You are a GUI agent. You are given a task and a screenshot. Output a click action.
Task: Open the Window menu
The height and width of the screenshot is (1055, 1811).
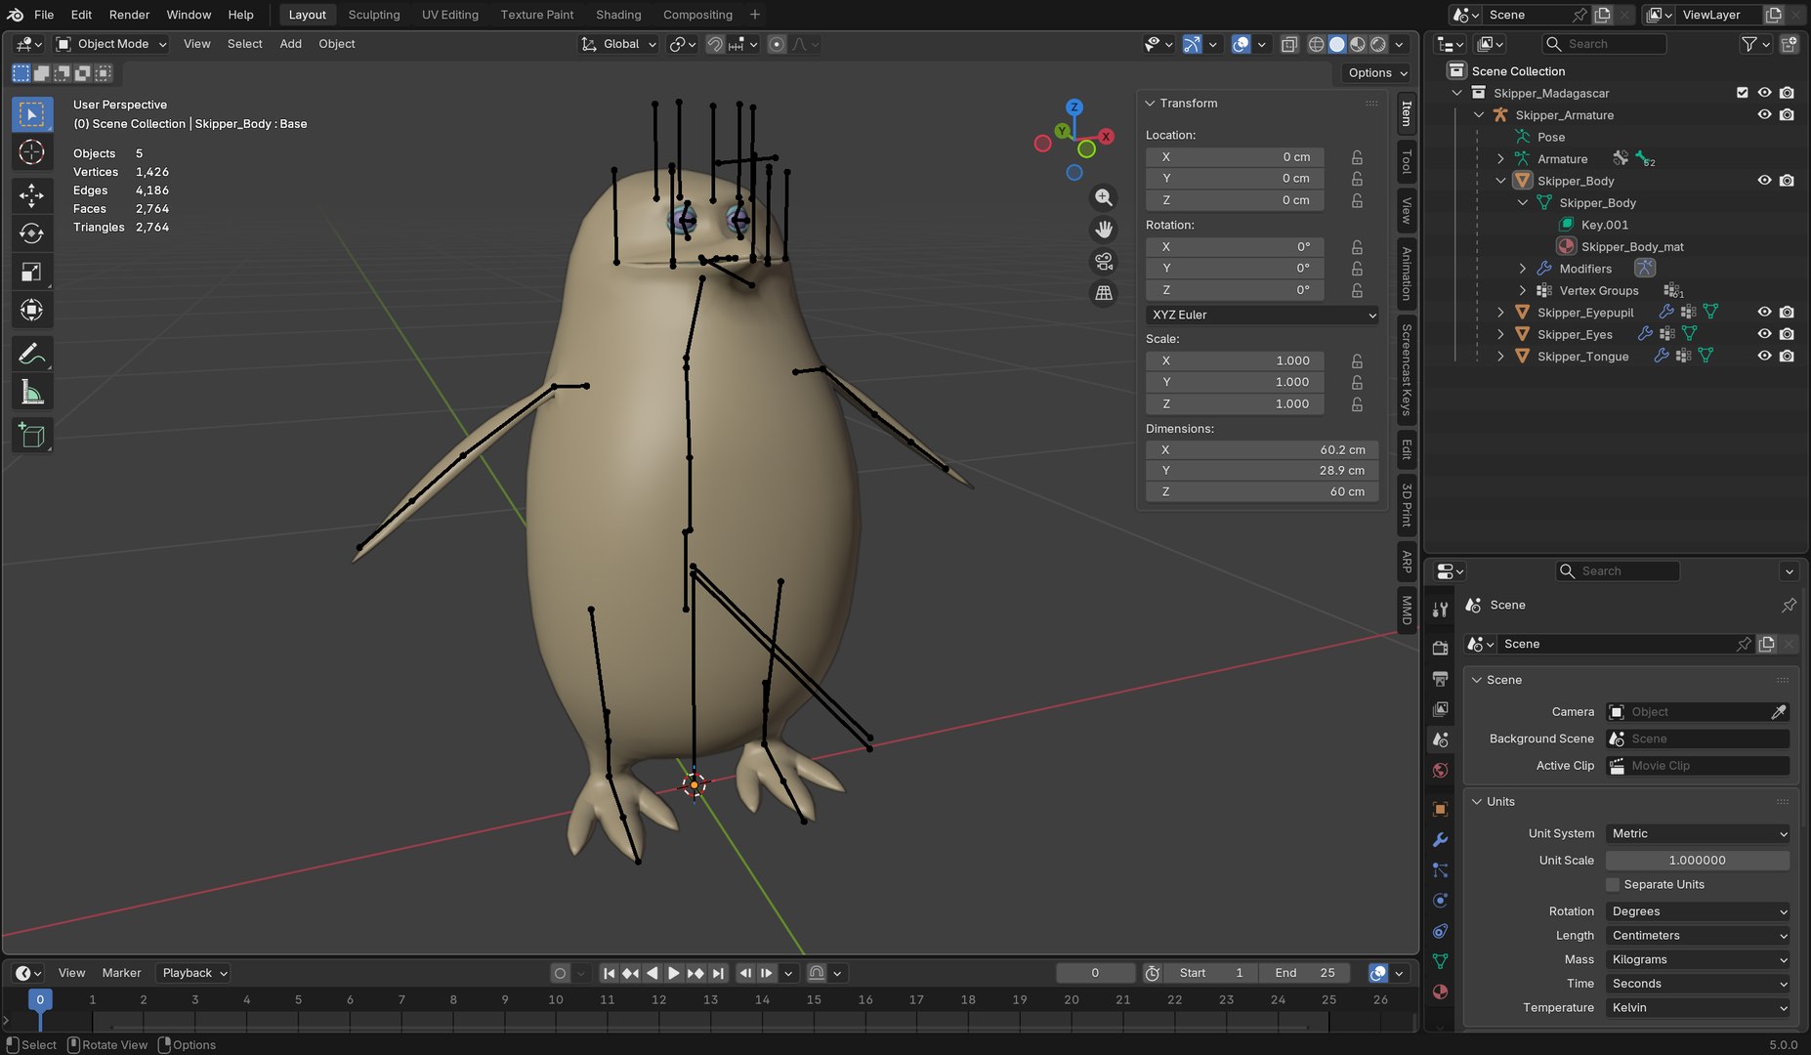[189, 15]
